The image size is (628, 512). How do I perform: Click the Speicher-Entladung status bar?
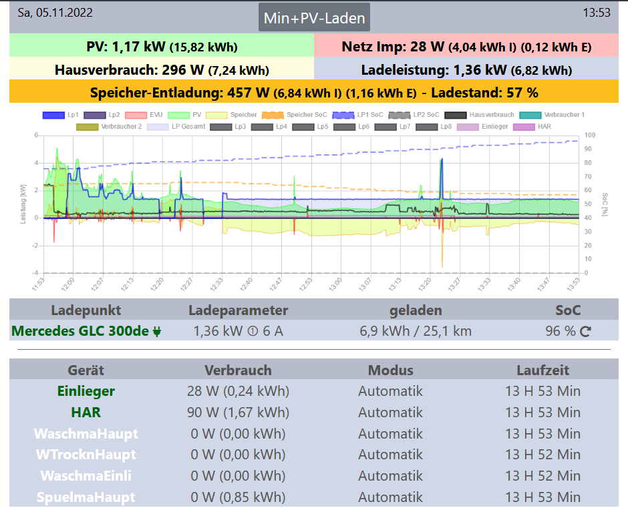click(314, 92)
